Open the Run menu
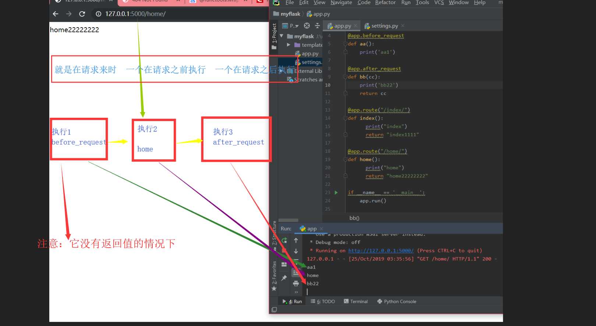Screen dimensions: 596x326 (406, 3)
